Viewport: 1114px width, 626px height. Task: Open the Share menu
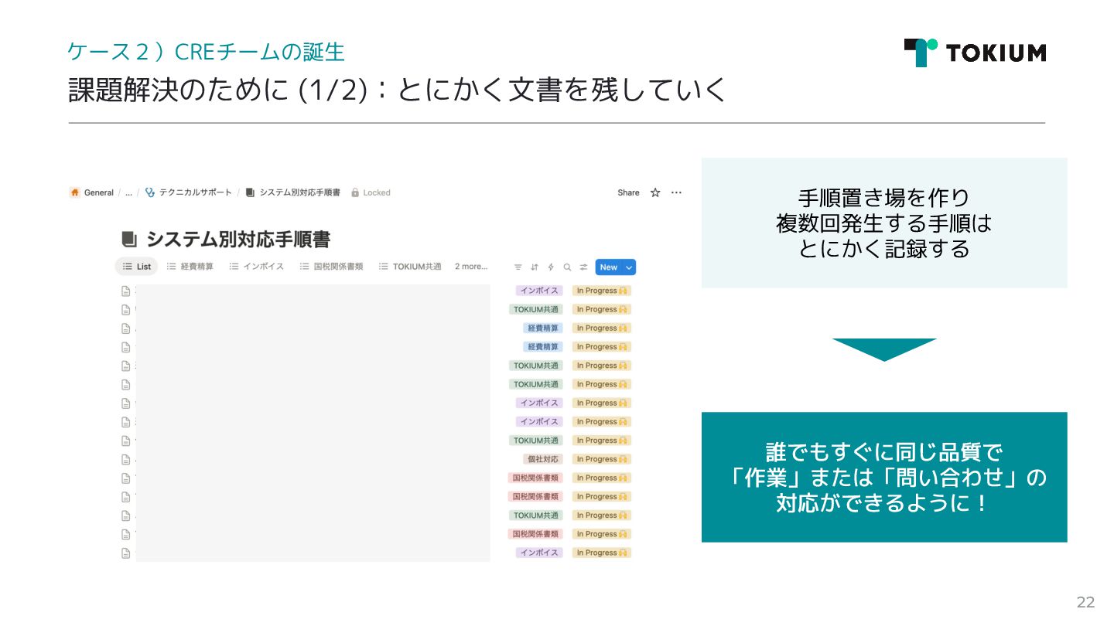(628, 192)
